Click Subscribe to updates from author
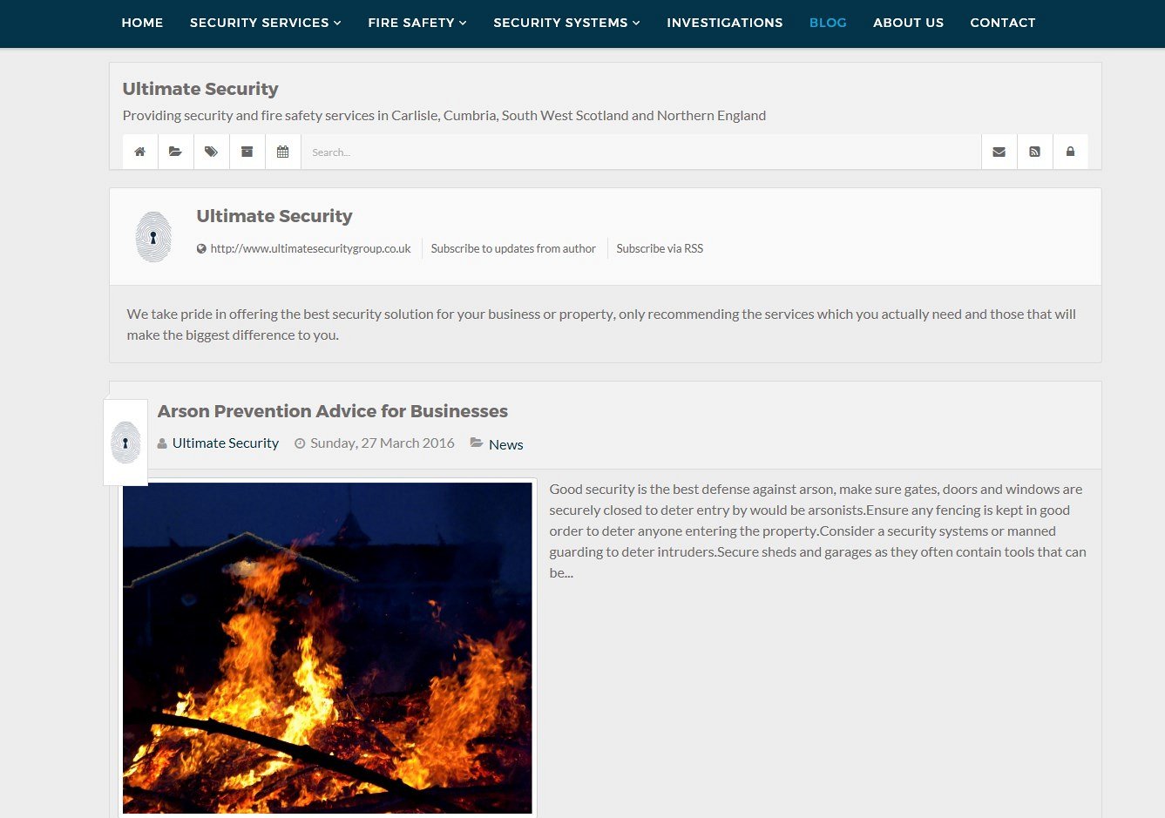Viewport: 1165px width, 818px height. (x=513, y=248)
